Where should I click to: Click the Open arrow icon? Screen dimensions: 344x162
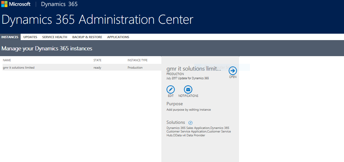point(233,71)
